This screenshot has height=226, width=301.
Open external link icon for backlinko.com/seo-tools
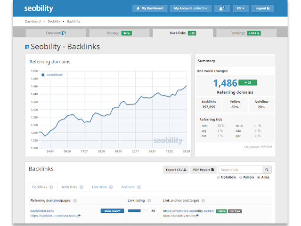point(79,216)
